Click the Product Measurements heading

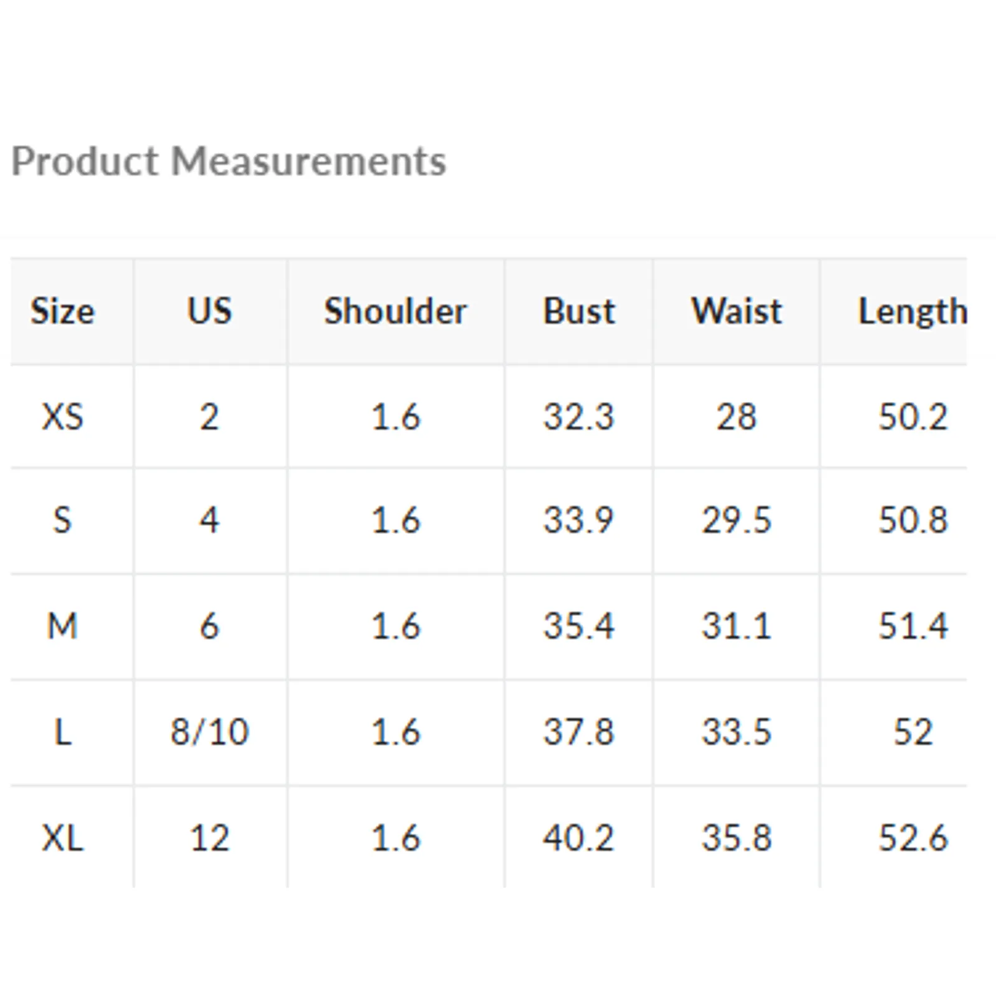[x=228, y=162]
